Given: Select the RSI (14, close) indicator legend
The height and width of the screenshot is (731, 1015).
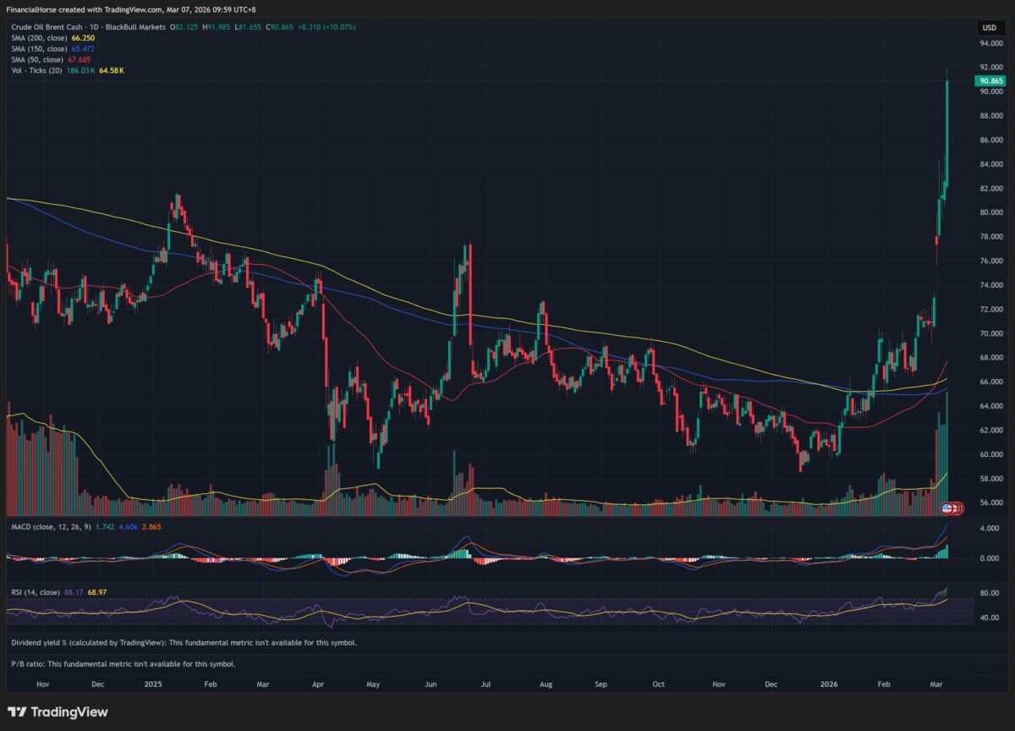Looking at the screenshot, I should [36, 592].
